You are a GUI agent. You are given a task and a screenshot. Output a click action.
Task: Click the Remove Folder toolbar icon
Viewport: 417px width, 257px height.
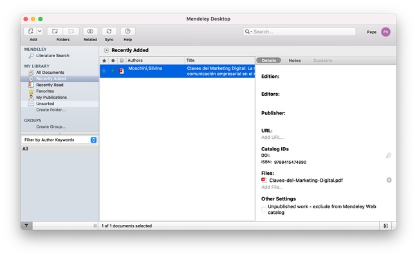[x=71, y=31]
